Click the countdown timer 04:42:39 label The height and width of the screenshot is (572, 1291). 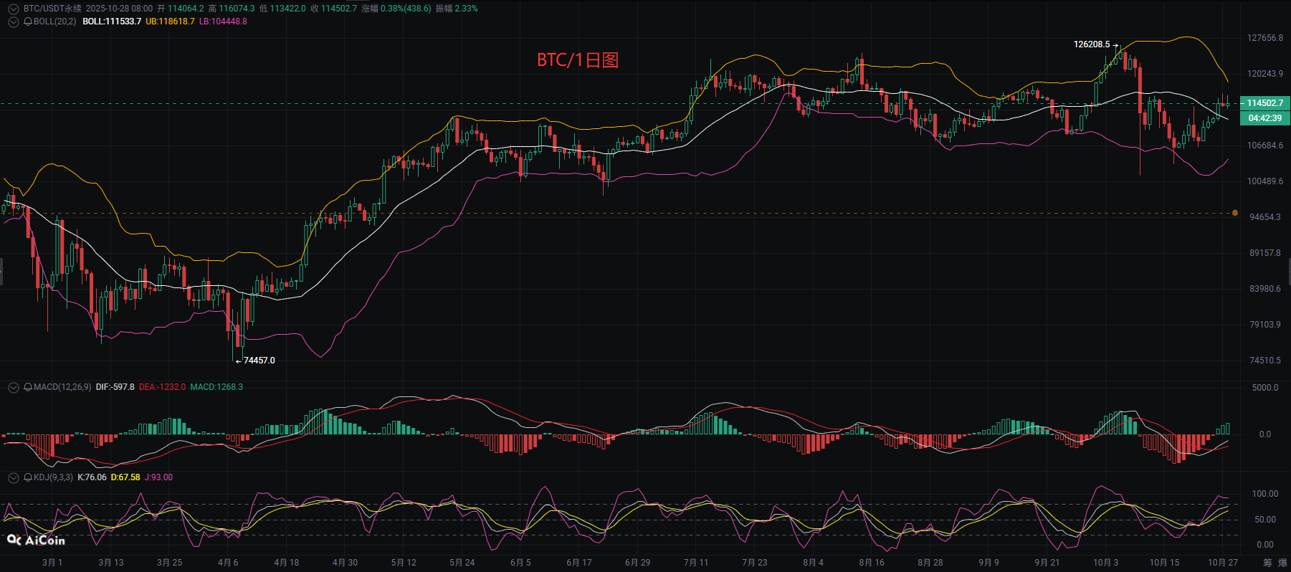1264,118
